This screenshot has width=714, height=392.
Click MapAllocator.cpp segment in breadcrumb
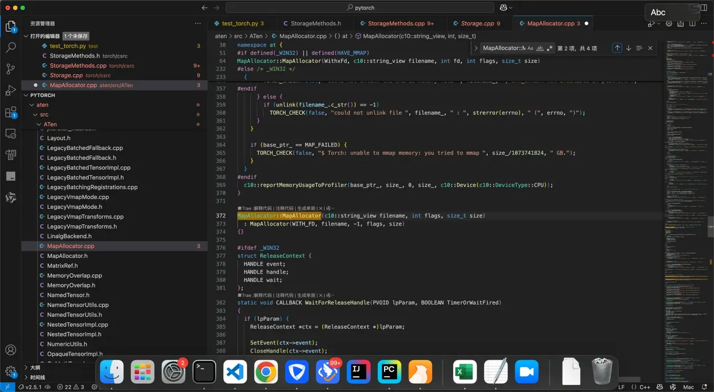tap(303, 36)
